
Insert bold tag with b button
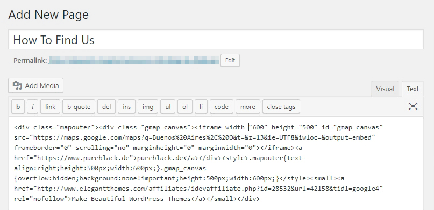click(18, 107)
